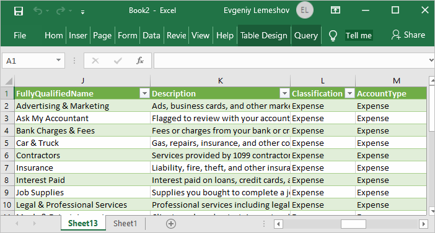Open Description column filter dropdown
435x233 pixels.
click(x=284, y=93)
